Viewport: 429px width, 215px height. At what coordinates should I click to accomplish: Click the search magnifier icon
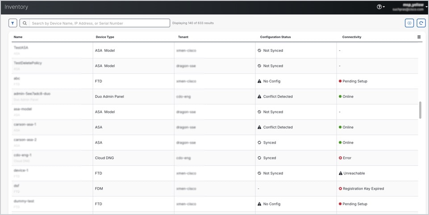25,23
